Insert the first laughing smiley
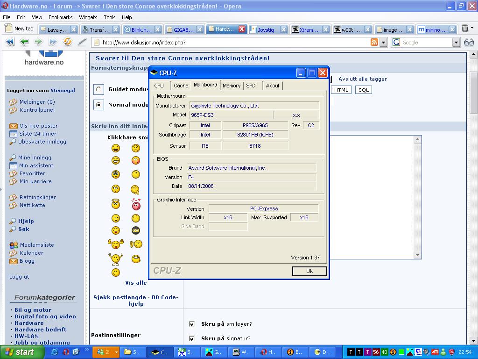Image resolution: width=478 pixels, height=359 pixels. click(x=116, y=148)
